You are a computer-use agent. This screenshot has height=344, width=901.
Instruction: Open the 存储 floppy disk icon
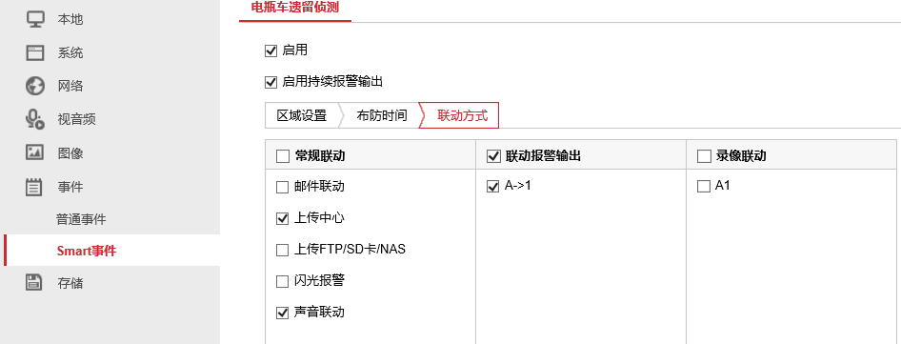(35, 282)
